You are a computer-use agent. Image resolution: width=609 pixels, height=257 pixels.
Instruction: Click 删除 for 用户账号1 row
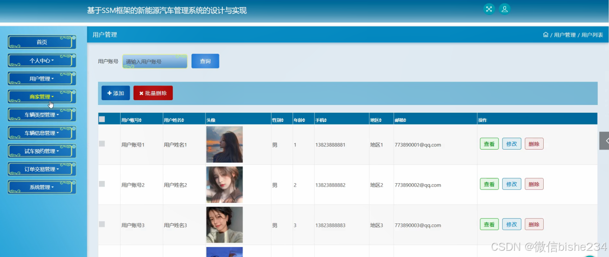click(534, 144)
